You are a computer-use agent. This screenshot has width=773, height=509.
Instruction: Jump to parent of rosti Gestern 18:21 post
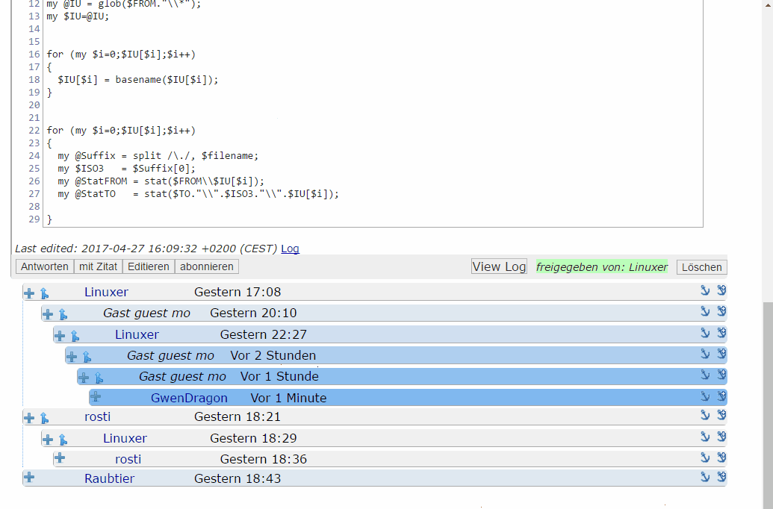(x=44, y=418)
